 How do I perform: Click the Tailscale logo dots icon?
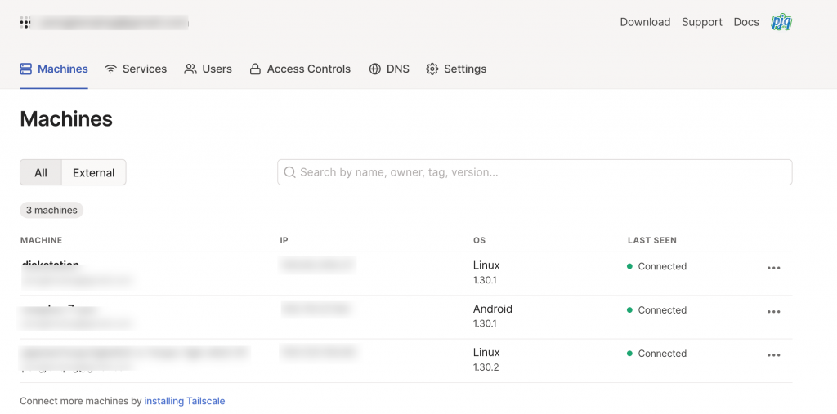25,23
